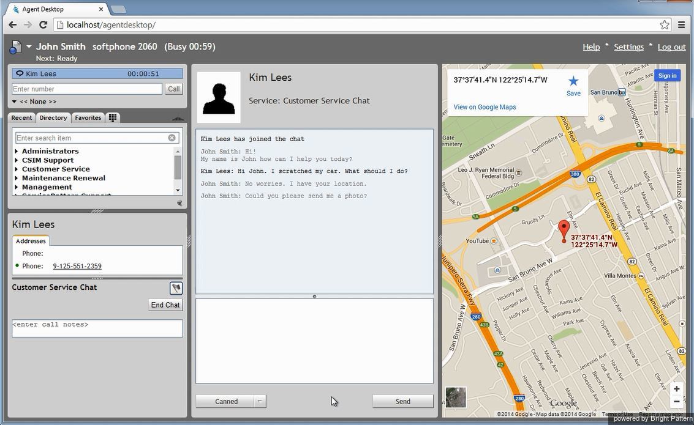Screen dimensions: 694x425
Task: Click the Kim Lees avatar picture
Action: coord(219,97)
